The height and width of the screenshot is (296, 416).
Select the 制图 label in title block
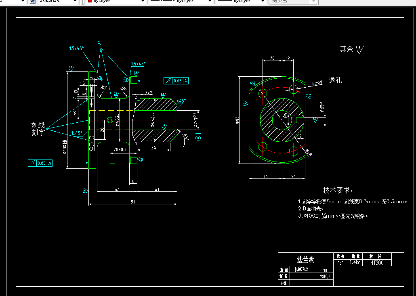tap(284, 276)
